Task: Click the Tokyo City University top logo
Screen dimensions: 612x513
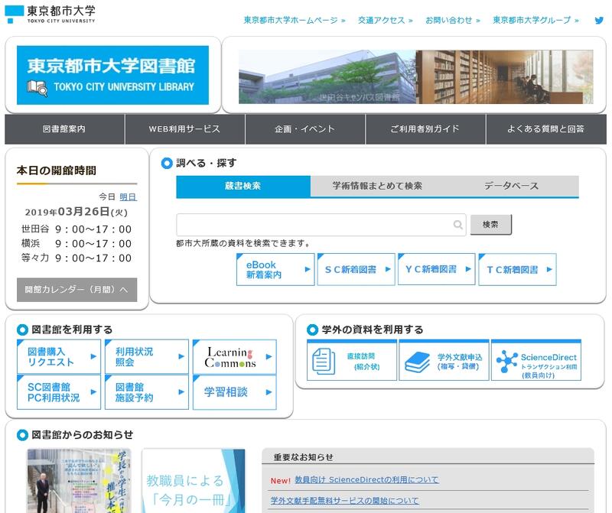Action: [50, 14]
